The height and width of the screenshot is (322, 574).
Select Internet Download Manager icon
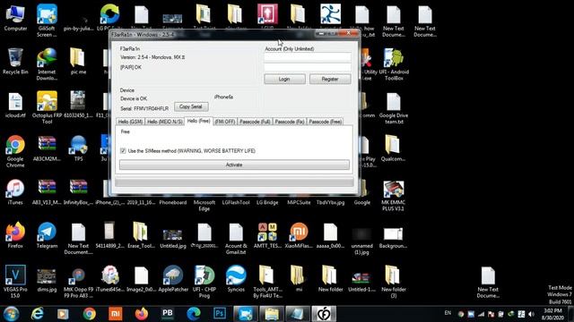pyautogui.click(x=47, y=64)
